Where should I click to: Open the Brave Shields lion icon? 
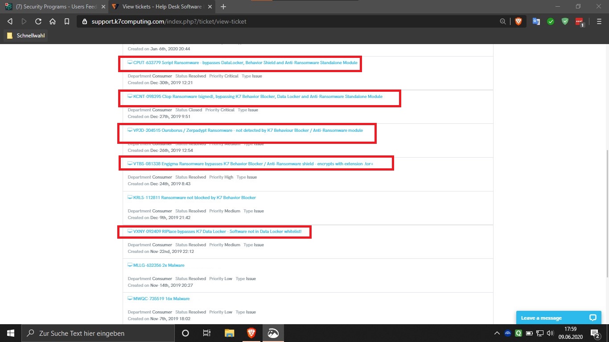518,21
